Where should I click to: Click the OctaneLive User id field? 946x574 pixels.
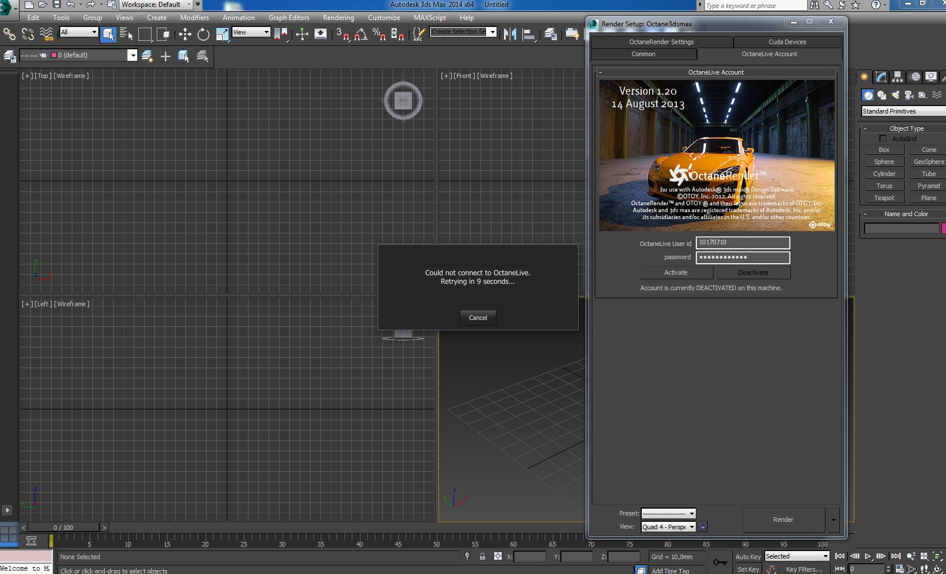tap(743, 243)
